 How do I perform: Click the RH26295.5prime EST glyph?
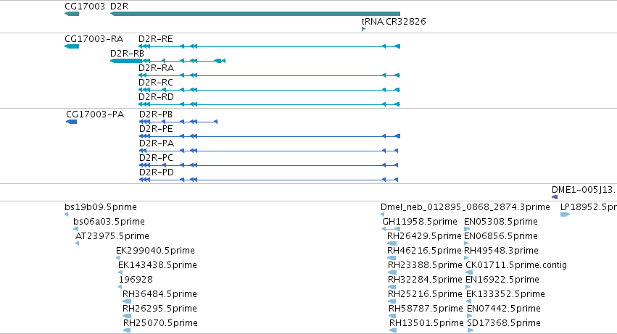coord(127,316)
